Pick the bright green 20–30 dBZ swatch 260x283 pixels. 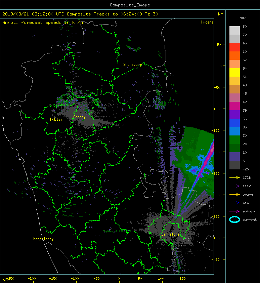234,140
